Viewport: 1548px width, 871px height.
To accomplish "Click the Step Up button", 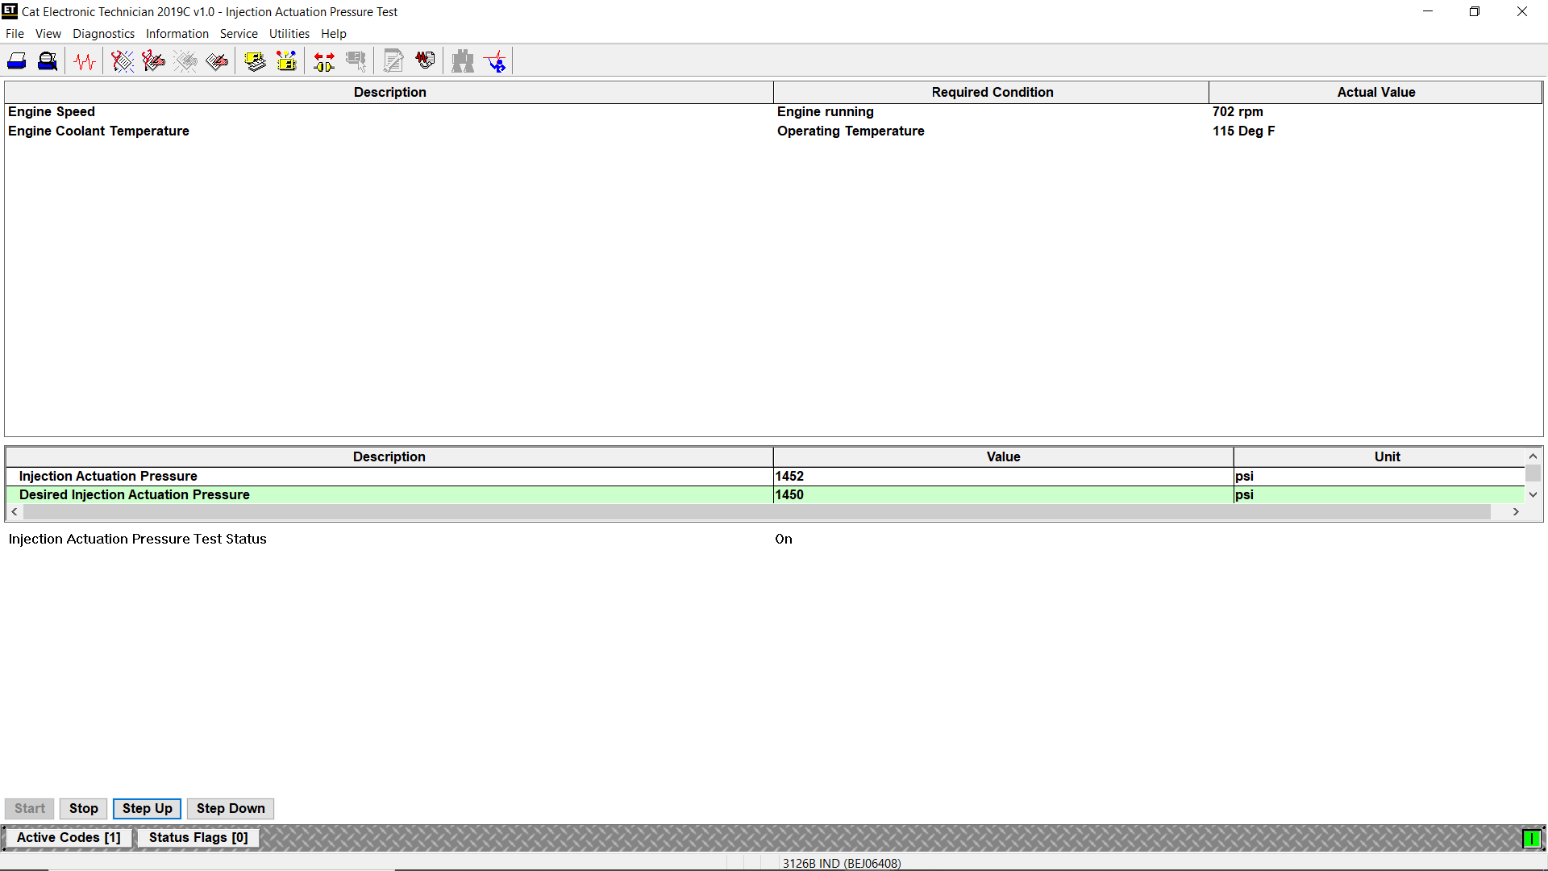I will click(147, 809).
